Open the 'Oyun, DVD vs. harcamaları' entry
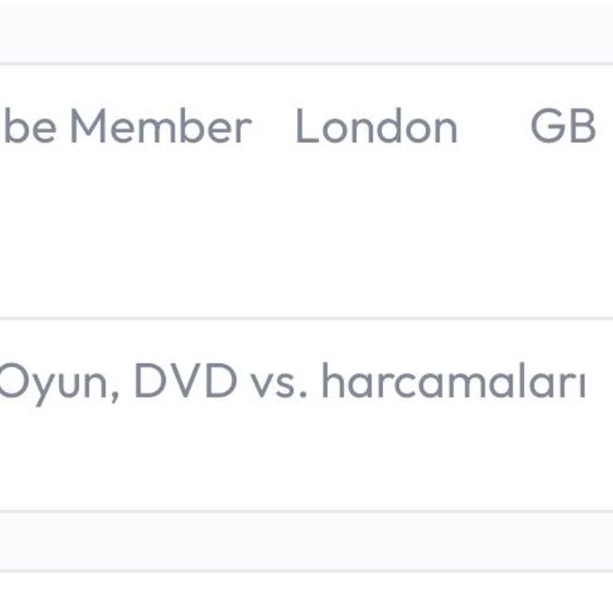The width and height of the screenshot is (613, 613). click(291, 382)
